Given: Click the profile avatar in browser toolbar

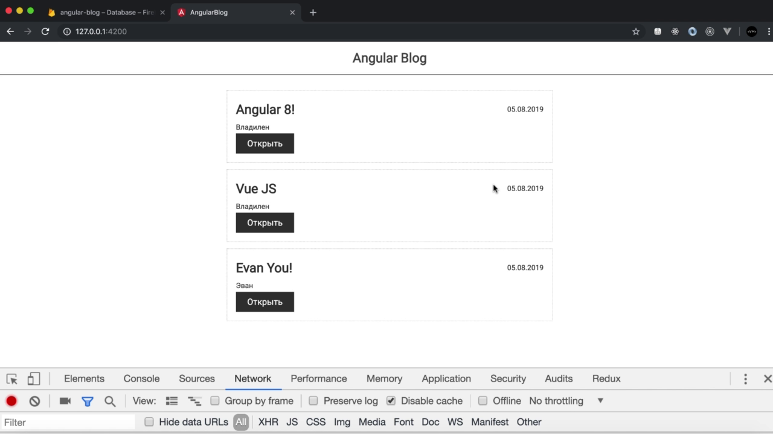Looking at the screenshot, I should [752, 31].
